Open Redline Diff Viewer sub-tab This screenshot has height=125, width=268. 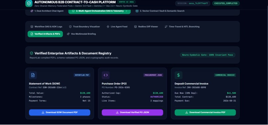coord(146,27)
